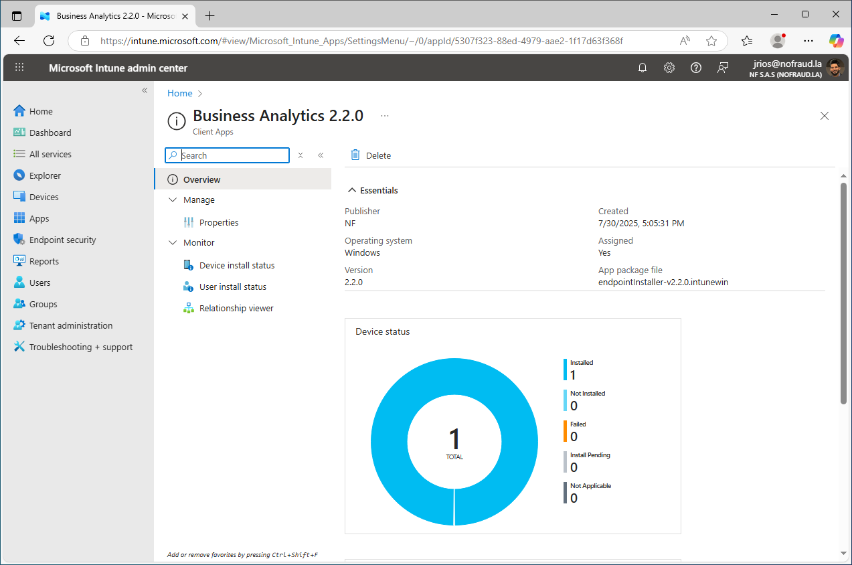Click the Installed blue legend swatch
Image resolution: width=852 pixels, height=565 pixels.
pos(566,370)
